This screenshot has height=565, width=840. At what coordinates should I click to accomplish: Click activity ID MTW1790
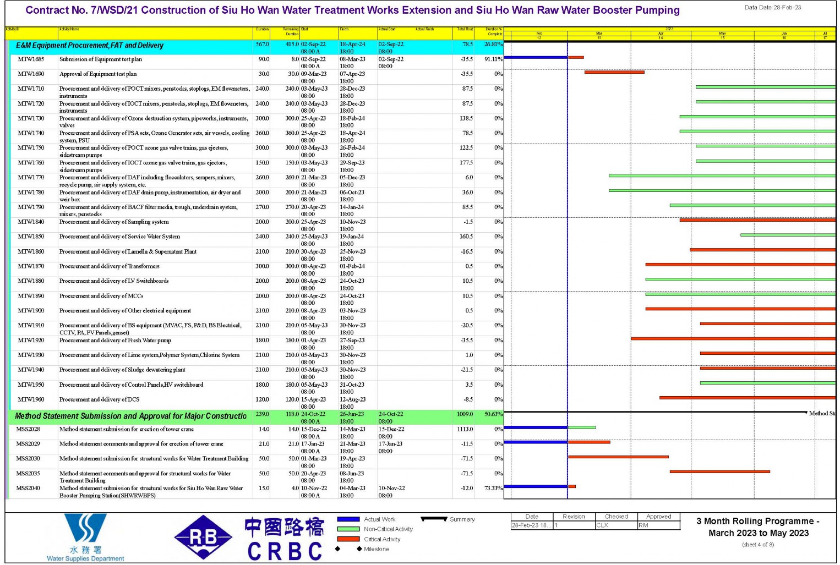coord(31,207)
